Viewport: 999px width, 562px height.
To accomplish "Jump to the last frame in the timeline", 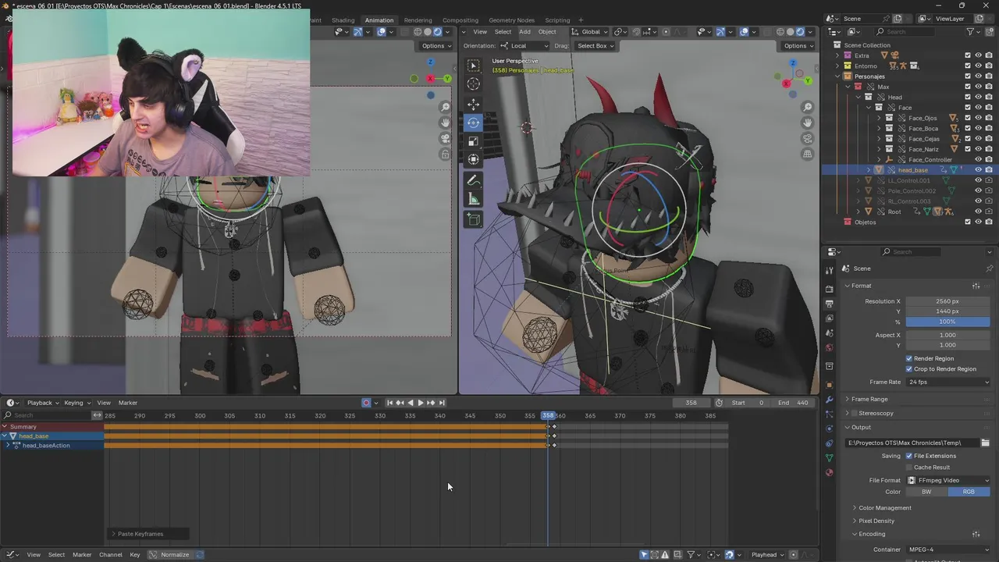I will click(441, 403).
